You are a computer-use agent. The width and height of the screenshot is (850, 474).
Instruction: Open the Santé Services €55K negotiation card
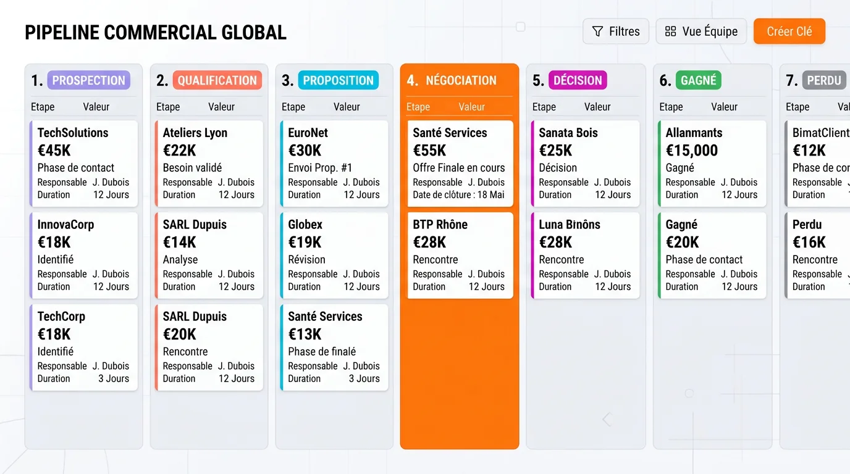click(460, 164)
